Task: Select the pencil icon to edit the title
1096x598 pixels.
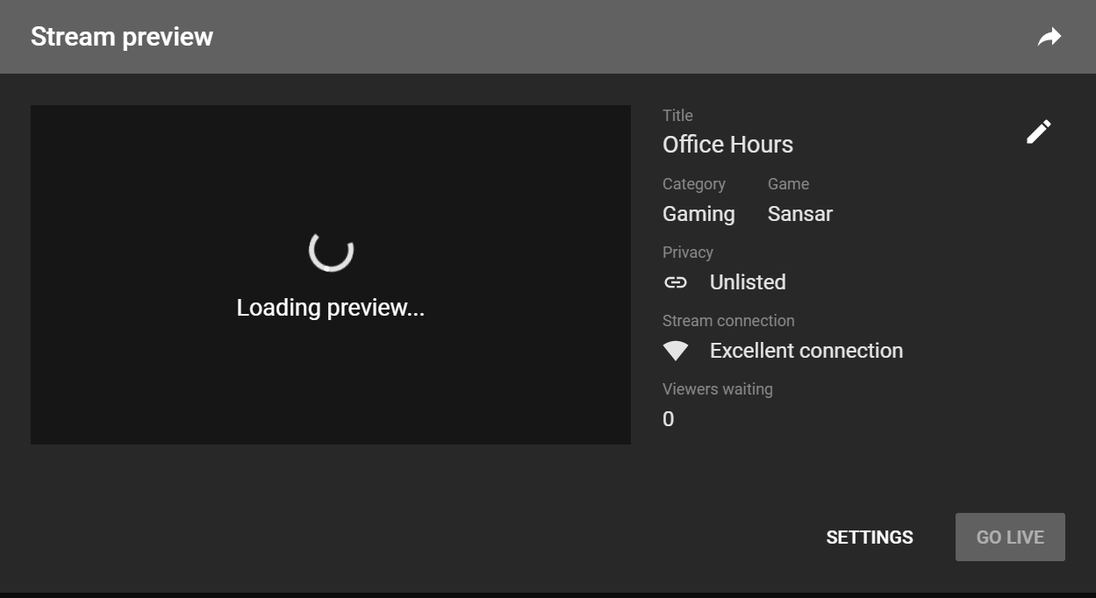Action: [x=1038, y=131]
